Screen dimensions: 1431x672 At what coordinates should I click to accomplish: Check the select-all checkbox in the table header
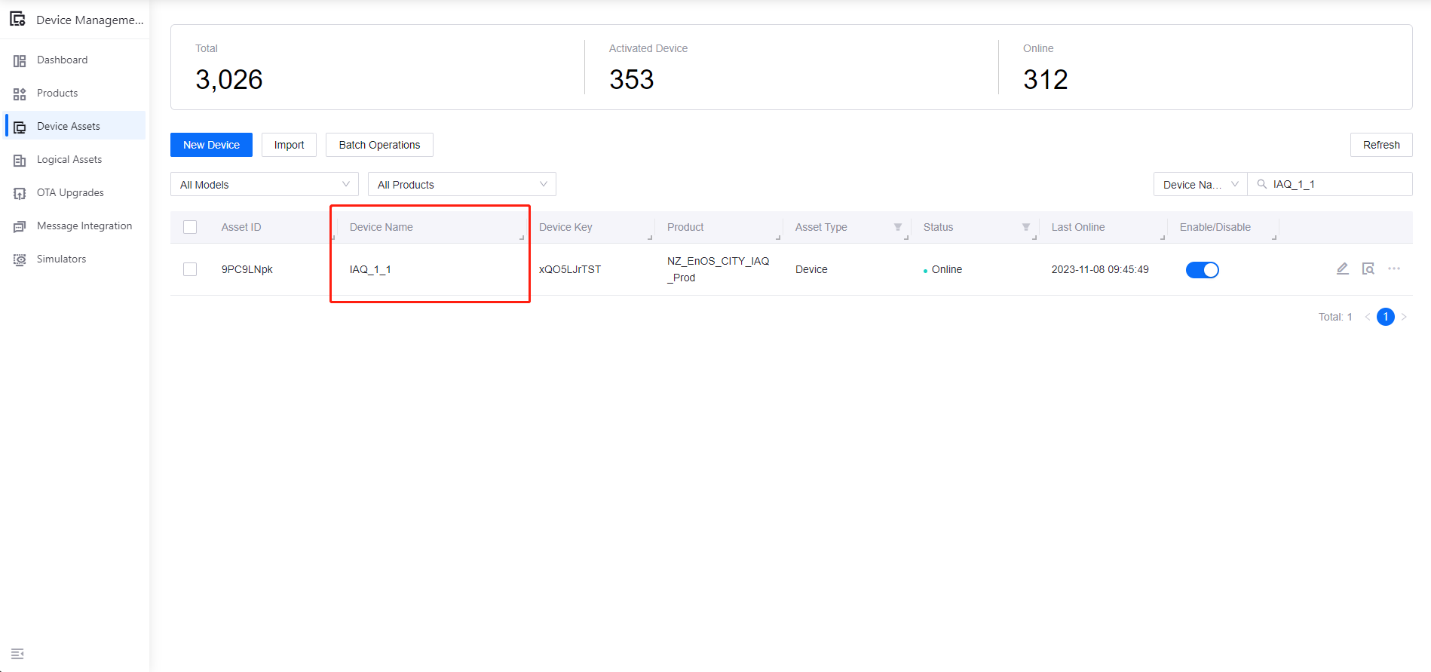pos(190,227)
